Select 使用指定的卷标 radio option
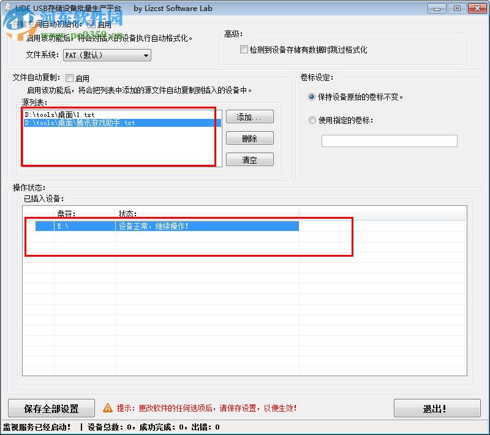The image size is (490, 435). click(312, 119)
